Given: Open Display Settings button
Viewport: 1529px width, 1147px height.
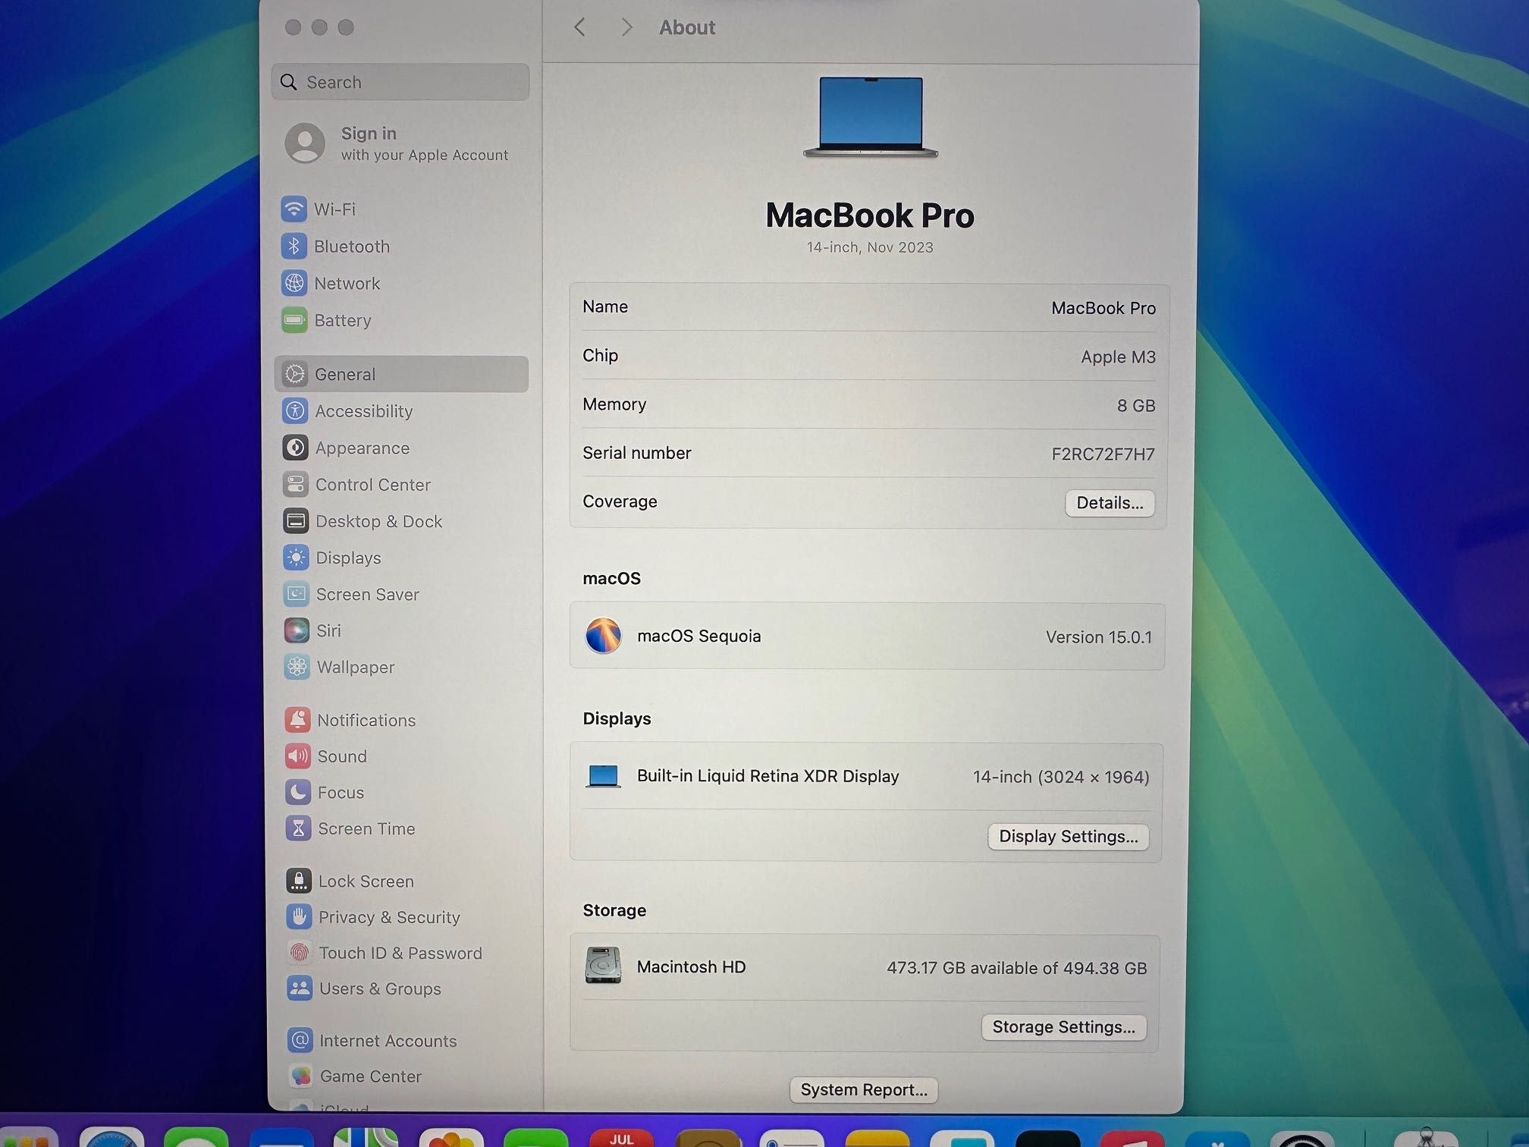Looking at the screenshot, I should (x=1068, y=837).
